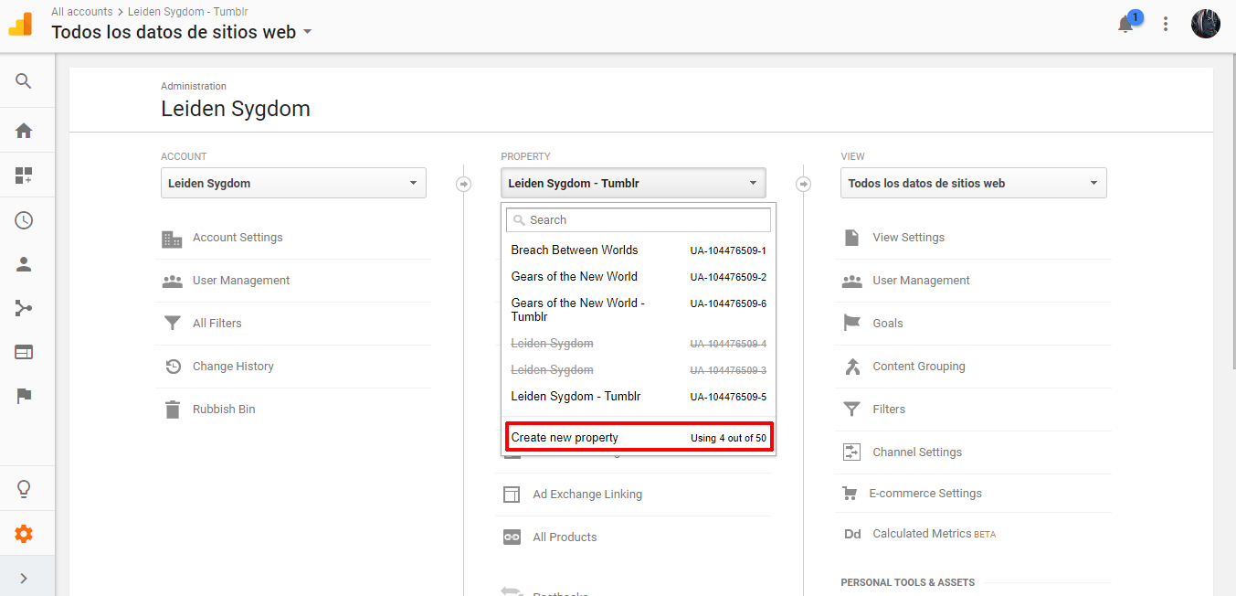Open the three-dot more options menu

(1166, 25)
